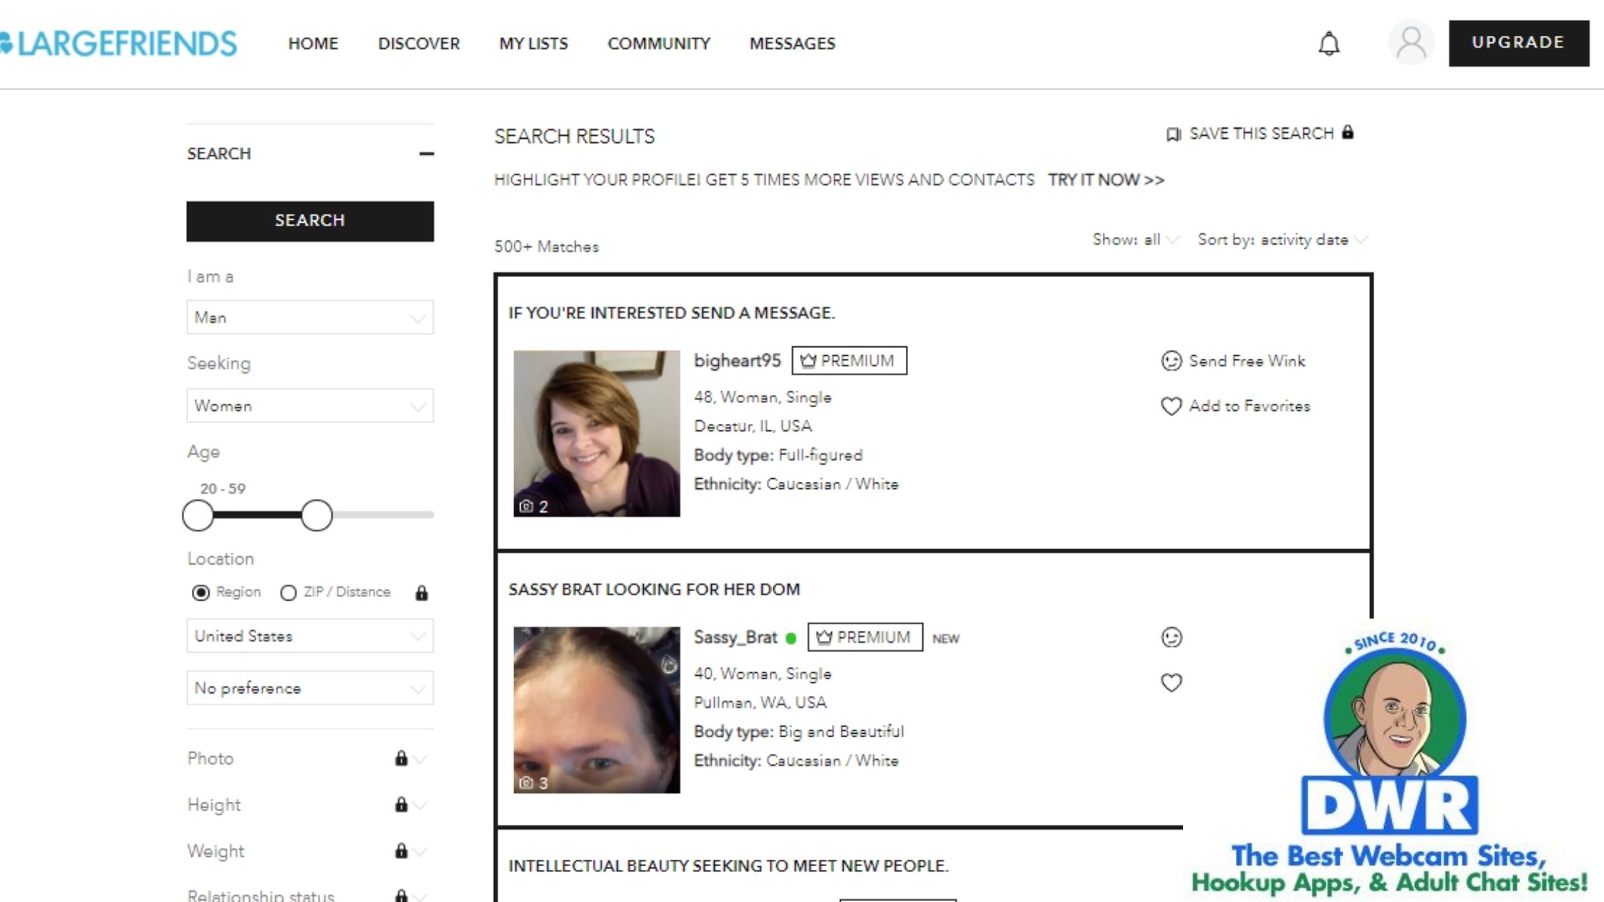Open the notifications bell icon
1604x902 pixels.
(1329, 44)
